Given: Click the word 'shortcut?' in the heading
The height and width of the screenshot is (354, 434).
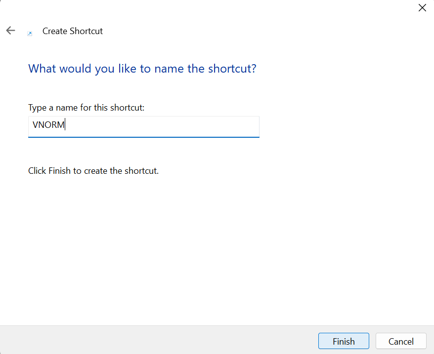Looking at the screenshot, I should pos(232,69).
